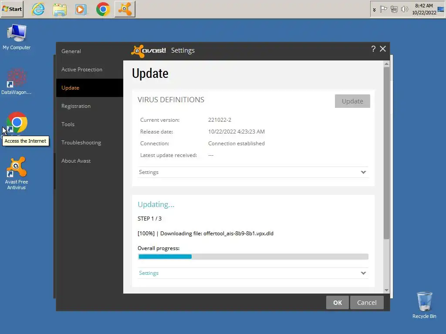The width and height of the screenshot is (446, 334).
Task: Open the Action Center flag icon
Action: click(x=383, y=10)
